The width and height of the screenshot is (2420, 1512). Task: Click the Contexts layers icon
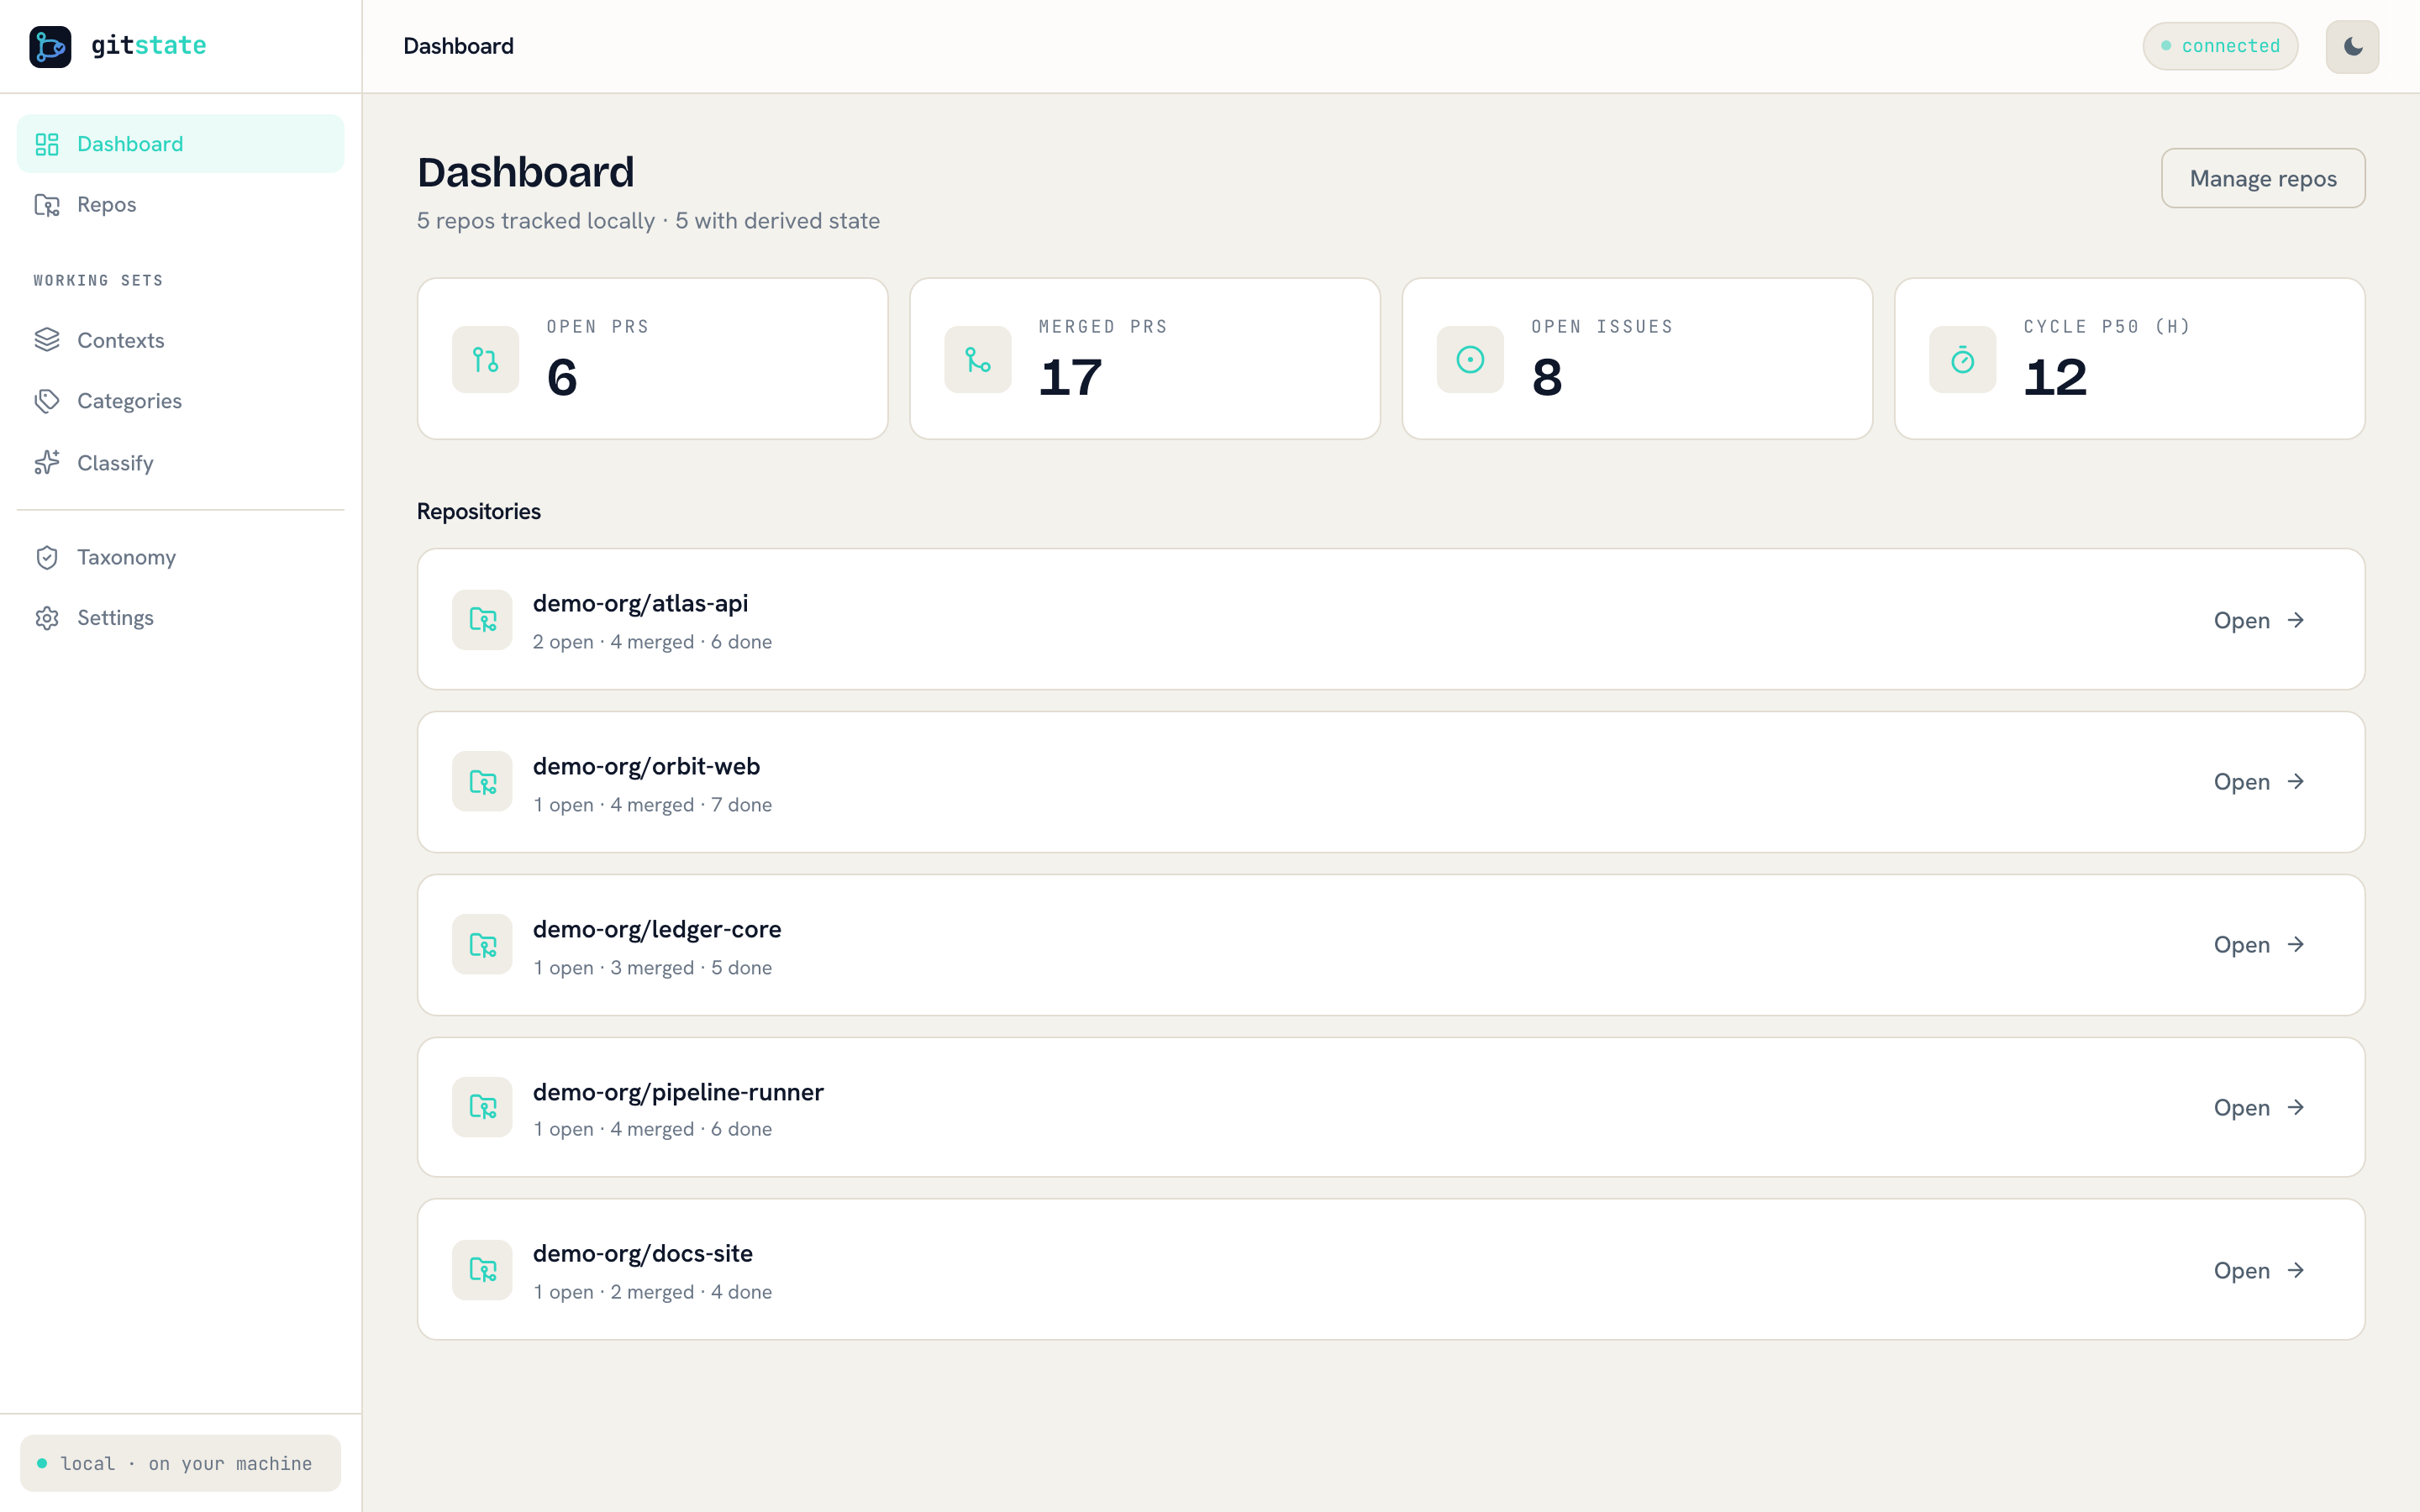click(47, 341)
